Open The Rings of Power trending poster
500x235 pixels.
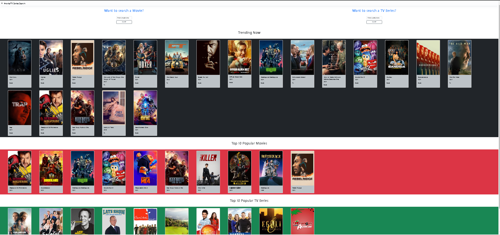(114, 58)
